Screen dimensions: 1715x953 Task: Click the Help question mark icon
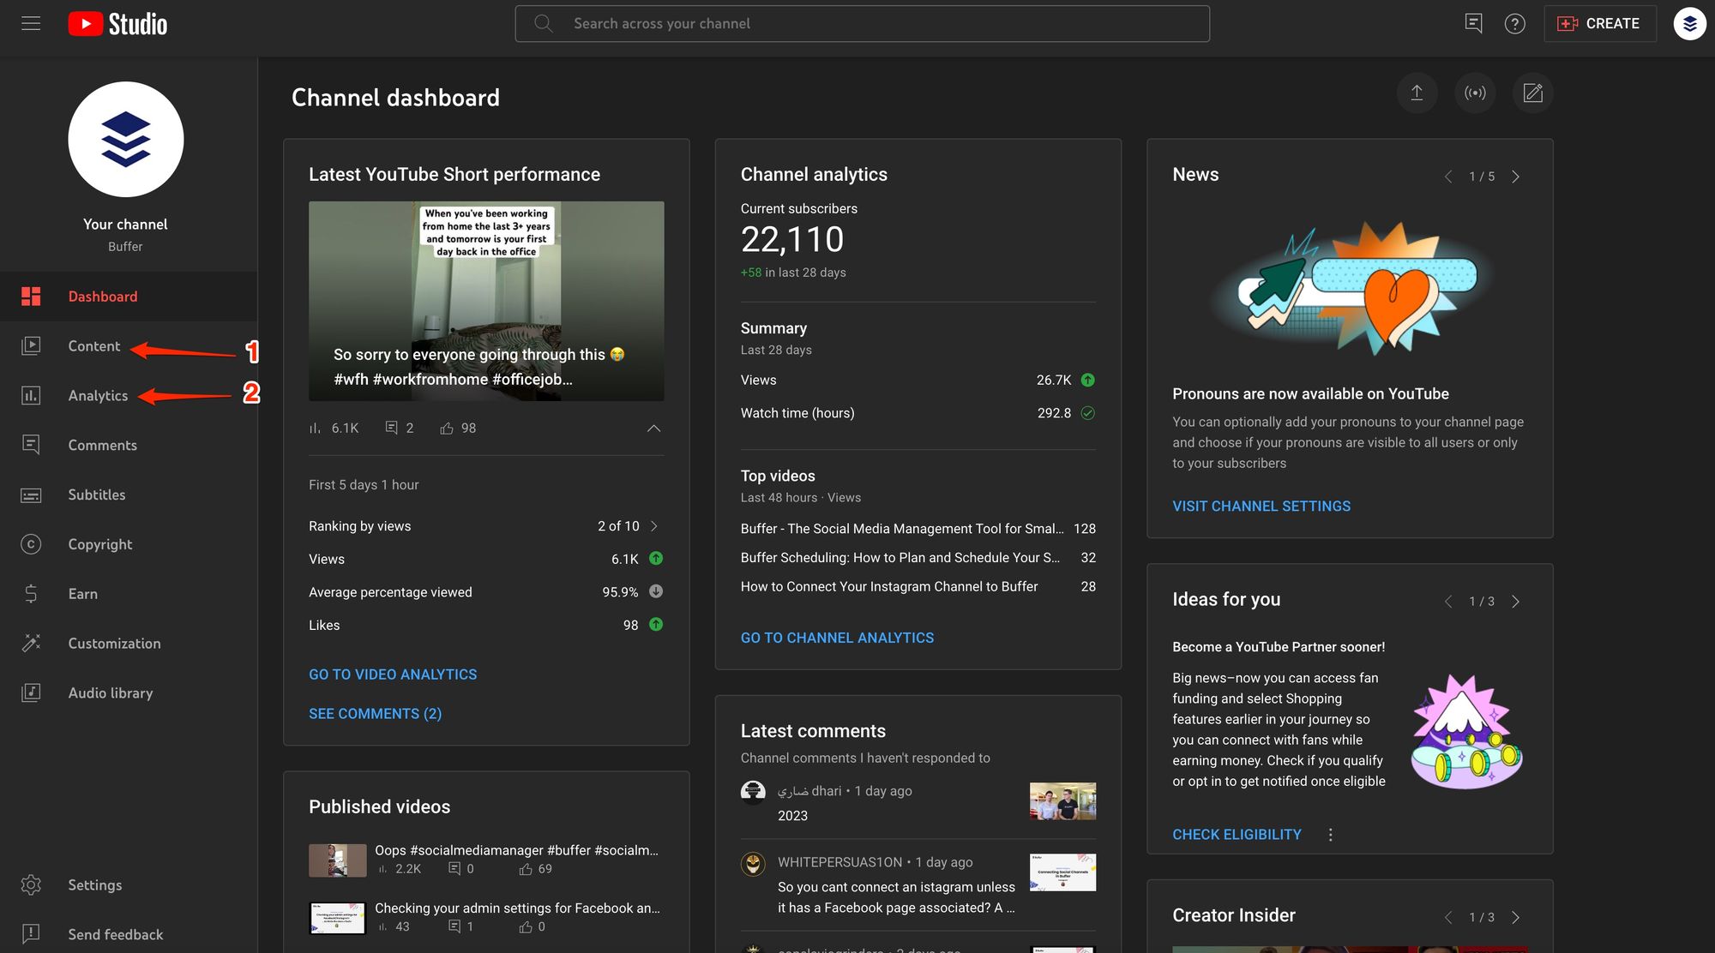tap(1514, 23)
